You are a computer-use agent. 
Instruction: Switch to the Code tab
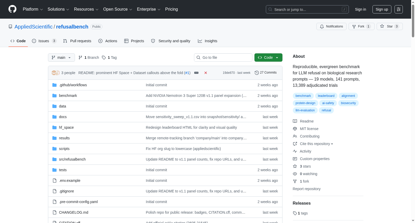pyautogui.click(x=18, y=41)
